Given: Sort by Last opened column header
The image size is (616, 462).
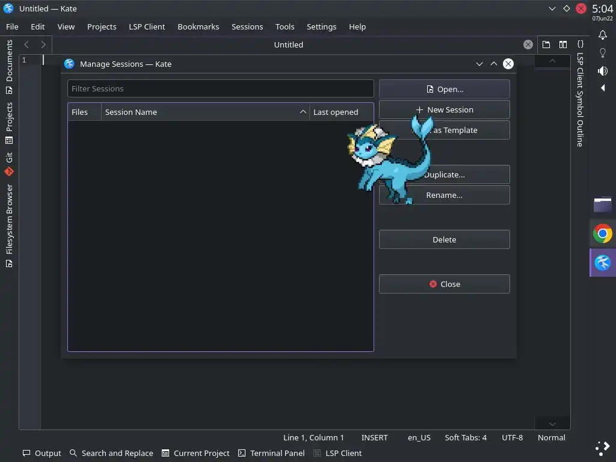Looking at the screenshot, I should click(342, 112).
